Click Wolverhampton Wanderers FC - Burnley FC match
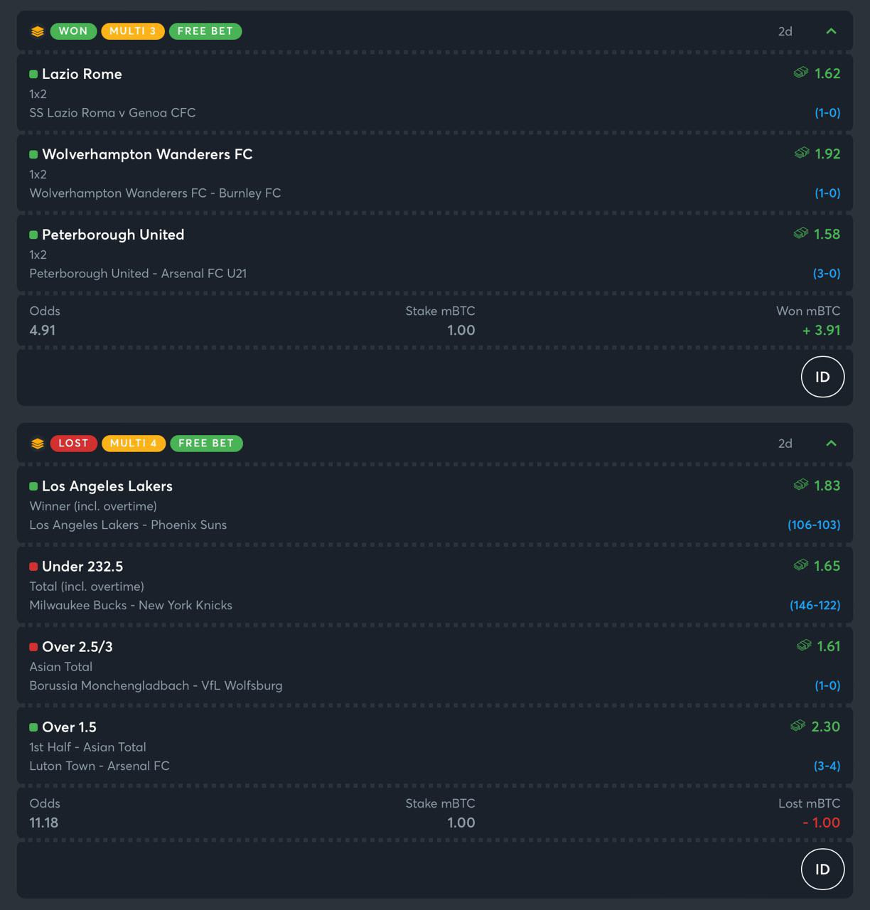Screen dimensions: 870x910 (155, 193)
